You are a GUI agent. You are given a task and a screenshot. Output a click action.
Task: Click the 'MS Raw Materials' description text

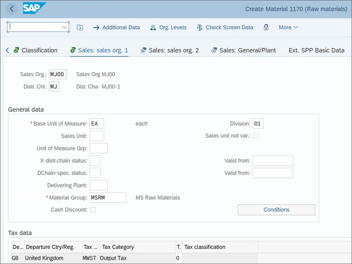click(158, 198)
